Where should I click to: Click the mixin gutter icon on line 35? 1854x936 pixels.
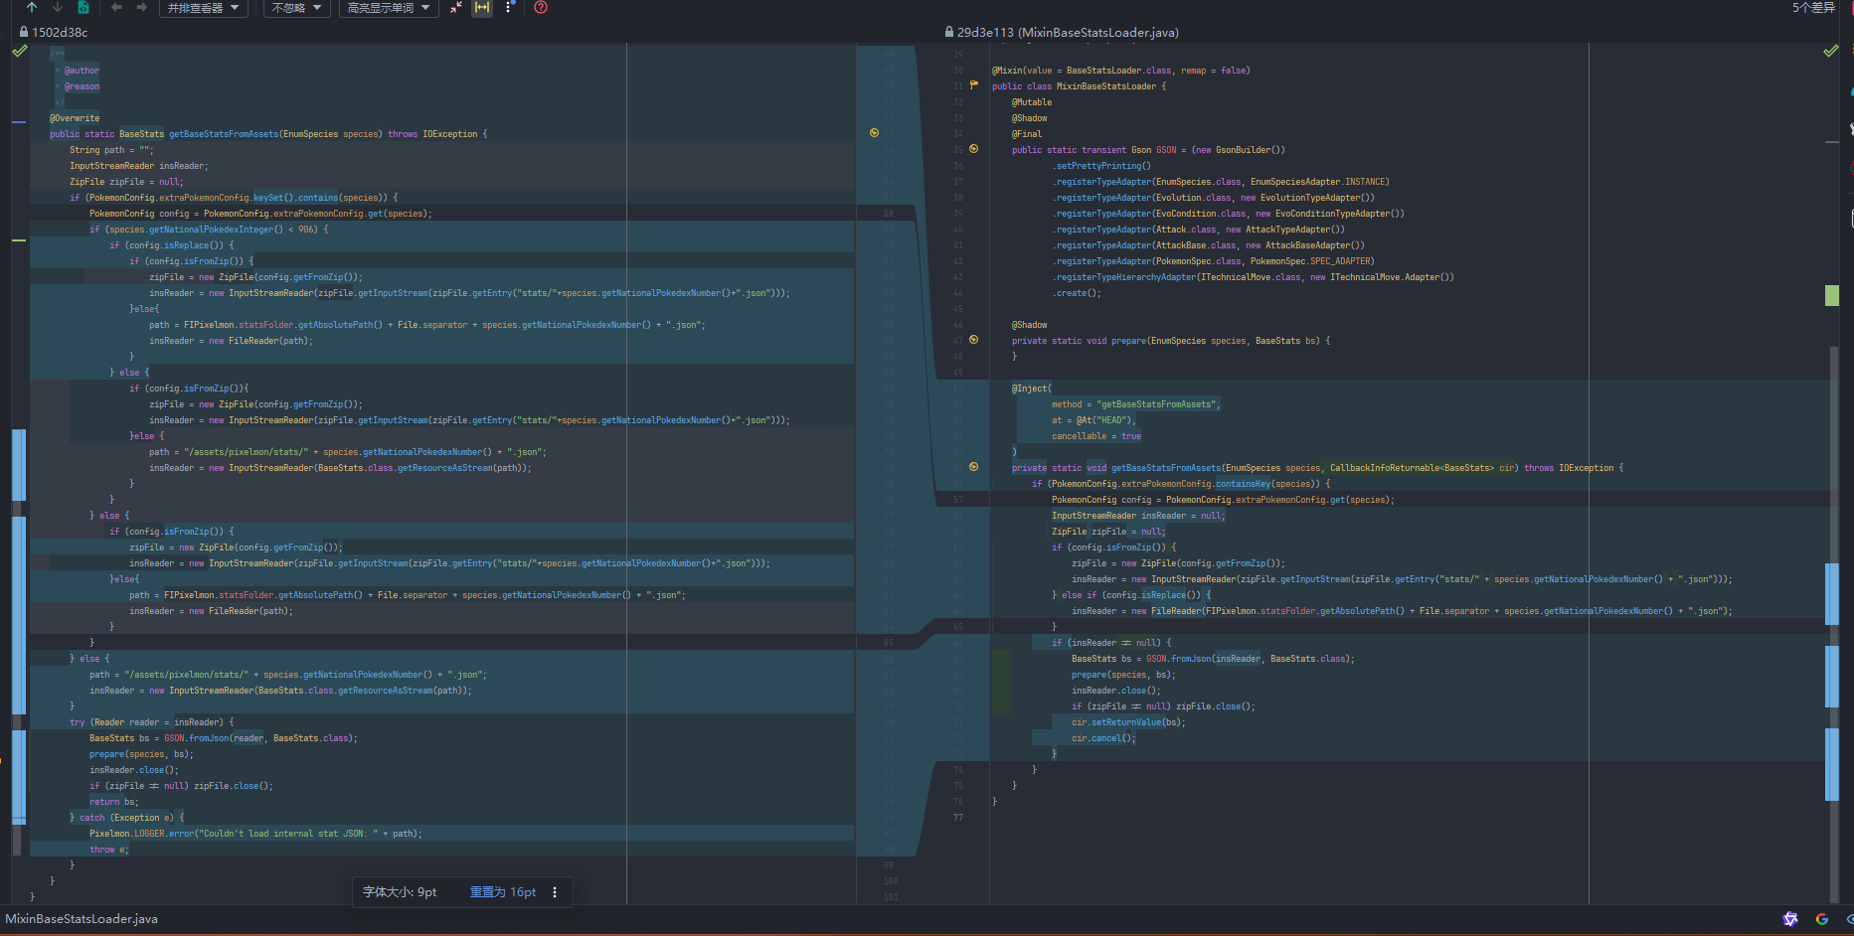[x=973, y=149]
